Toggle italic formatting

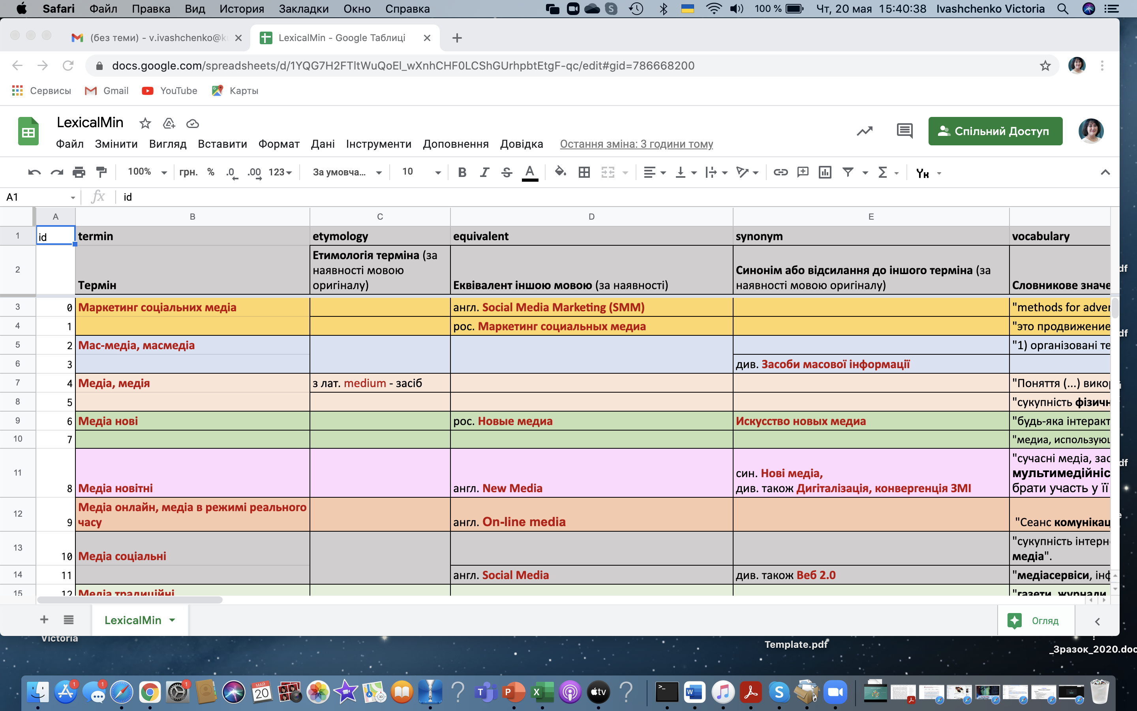(x=484, y=173)
